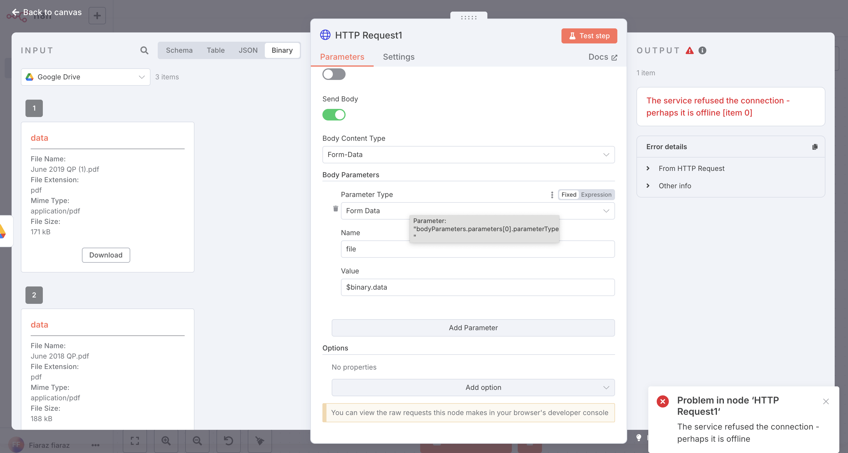The image size is (848, 453).
Task: Switch to the Settings tab
Action: [x=398, y=57]
